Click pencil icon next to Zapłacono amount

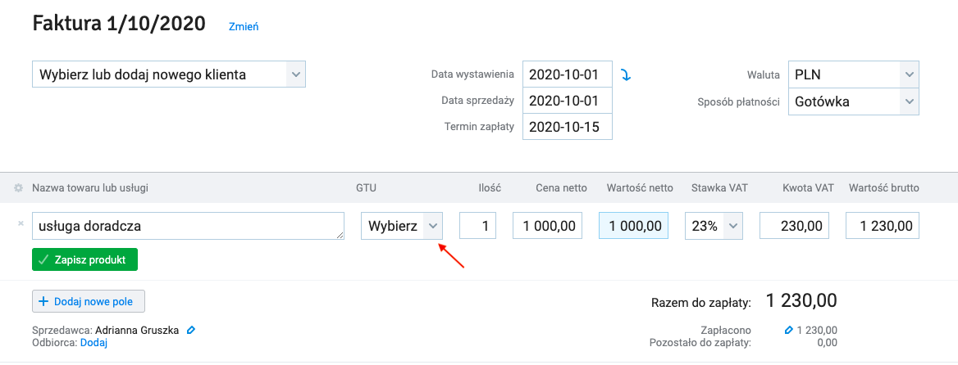[x=788, y=331]
